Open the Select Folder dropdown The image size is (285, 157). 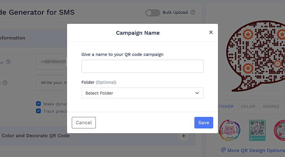[x=142, y=93]
